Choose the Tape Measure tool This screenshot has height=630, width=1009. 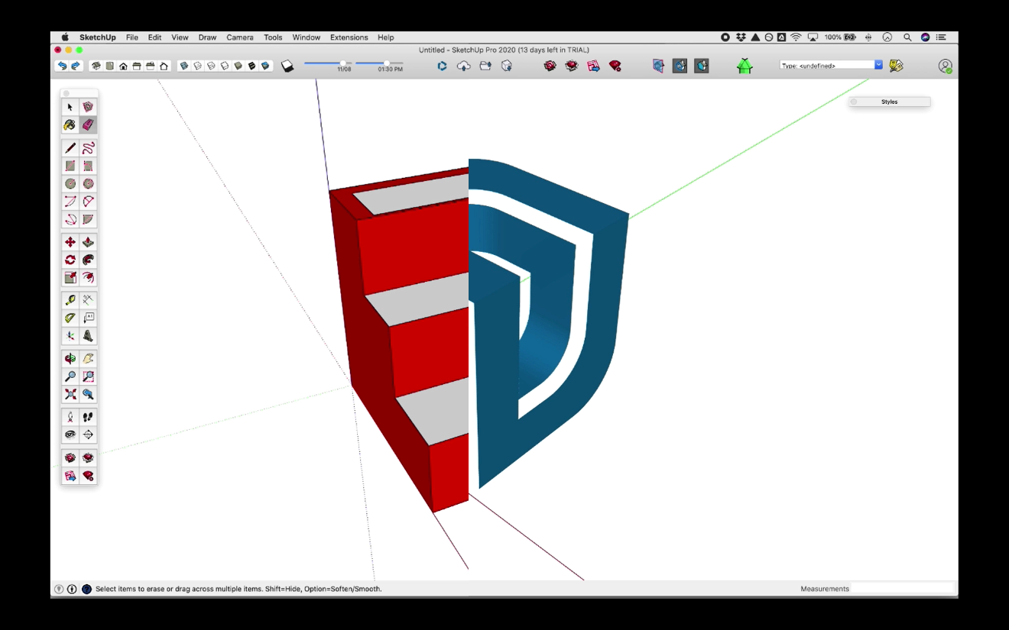pos(70,300)
